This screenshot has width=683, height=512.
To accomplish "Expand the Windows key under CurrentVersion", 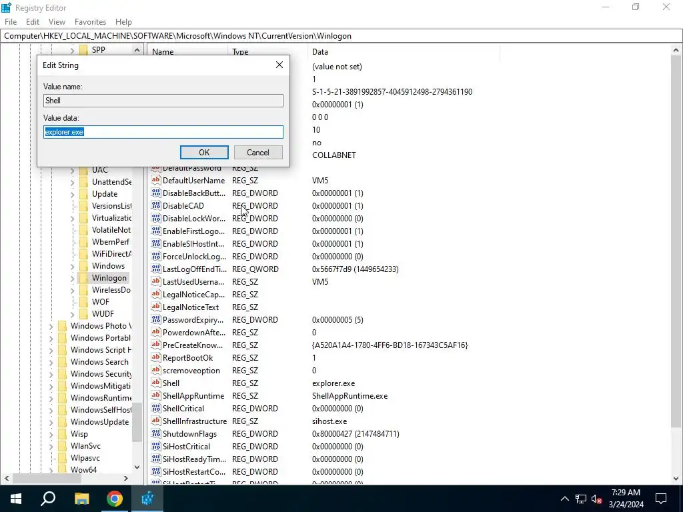I will point(72,266).
